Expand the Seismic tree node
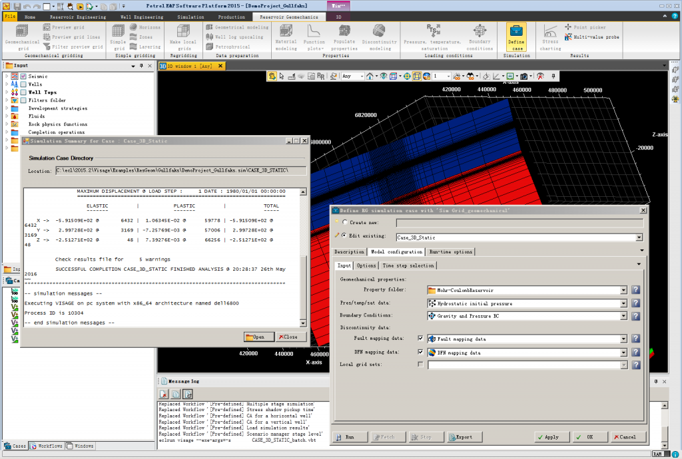 click(7, 76)
